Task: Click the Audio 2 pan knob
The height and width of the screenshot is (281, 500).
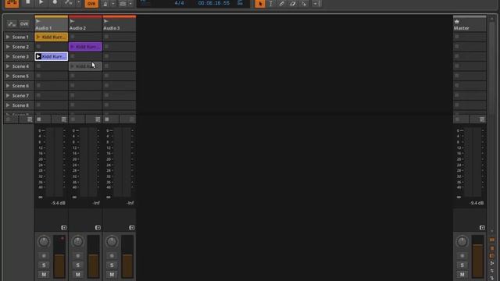Action: point(78,242)
